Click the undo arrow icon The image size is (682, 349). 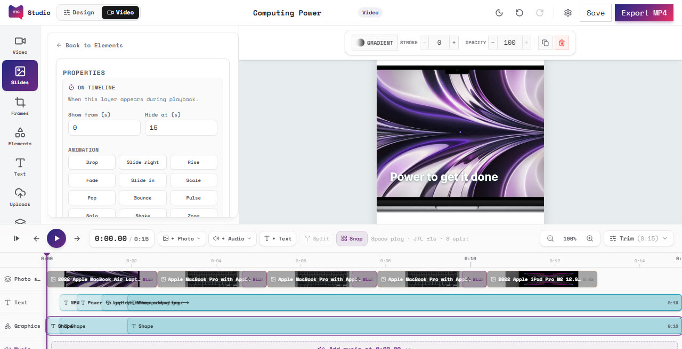coord(519,13)
